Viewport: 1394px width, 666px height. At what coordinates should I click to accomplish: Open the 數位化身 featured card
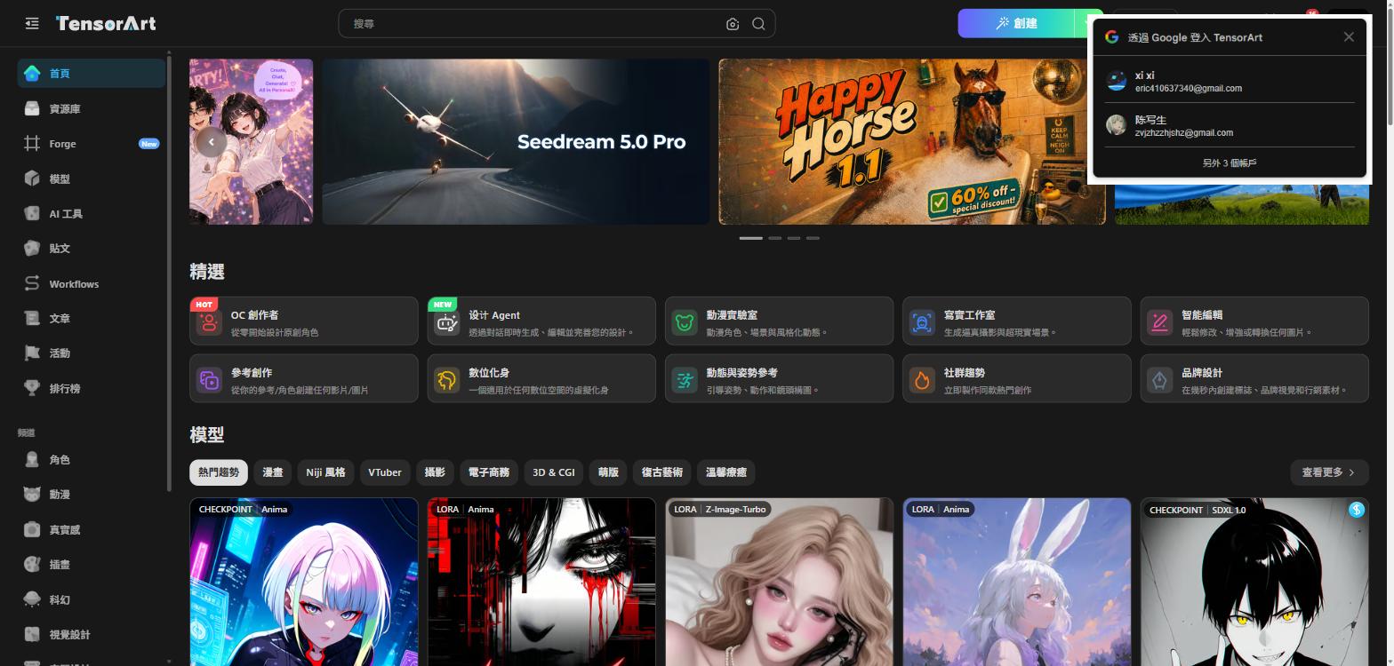[541, 378]
